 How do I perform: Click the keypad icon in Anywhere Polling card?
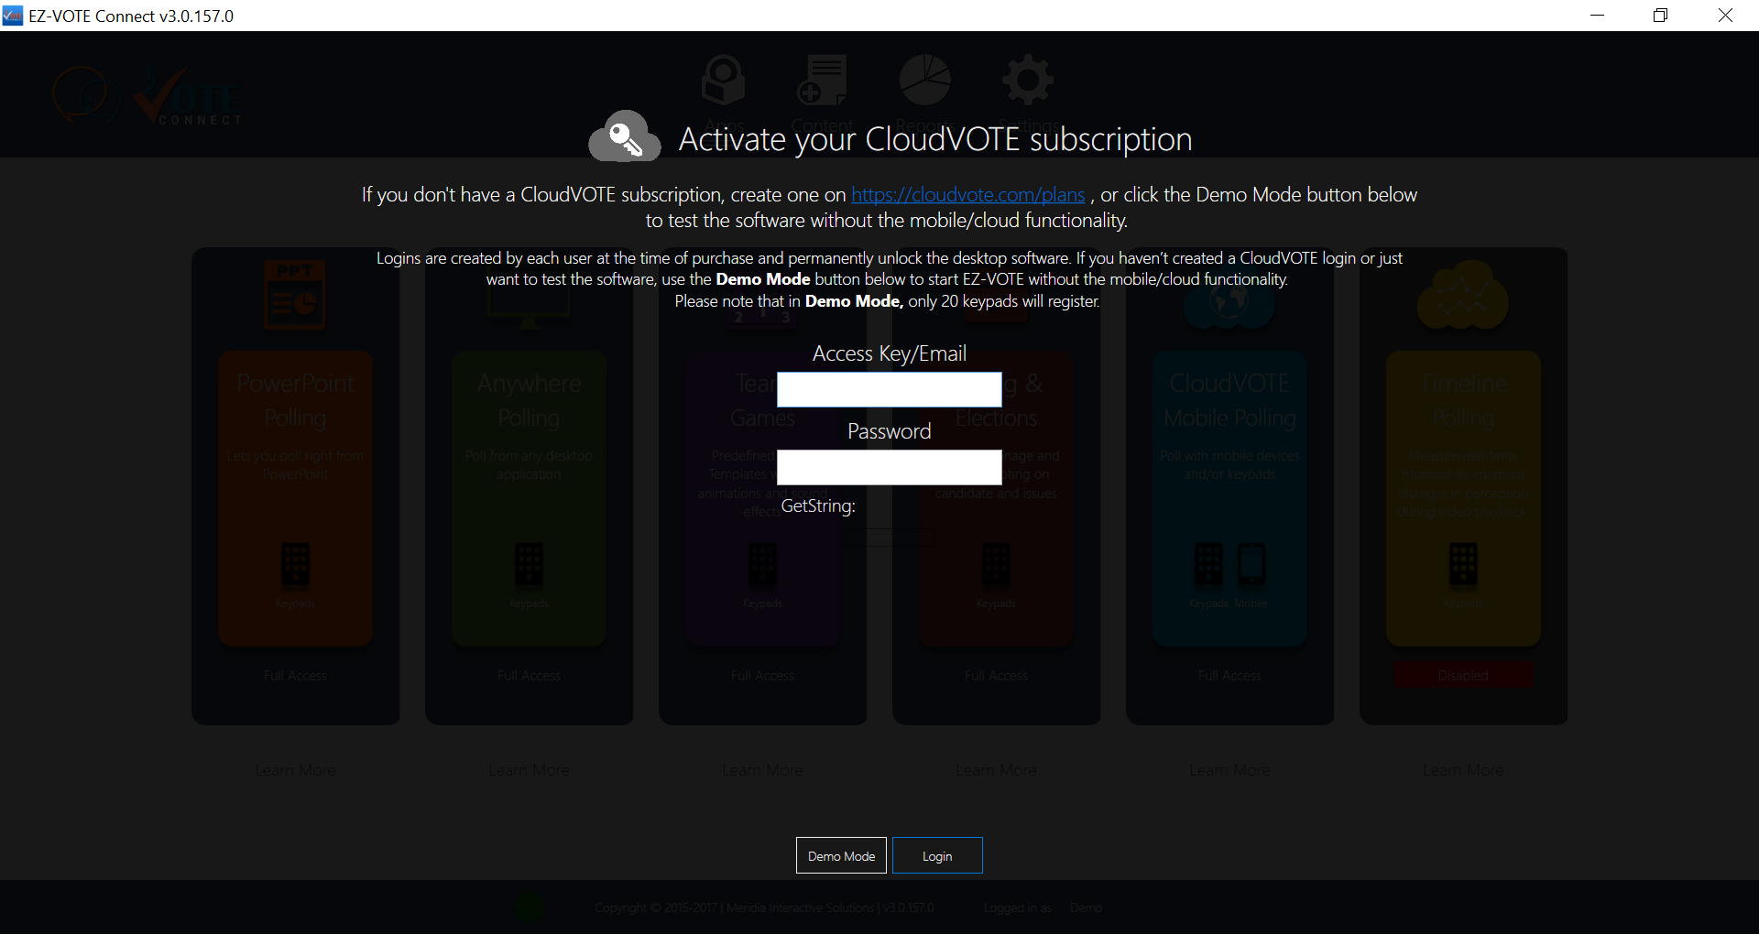pyautogui.click(x=529, y=564)
